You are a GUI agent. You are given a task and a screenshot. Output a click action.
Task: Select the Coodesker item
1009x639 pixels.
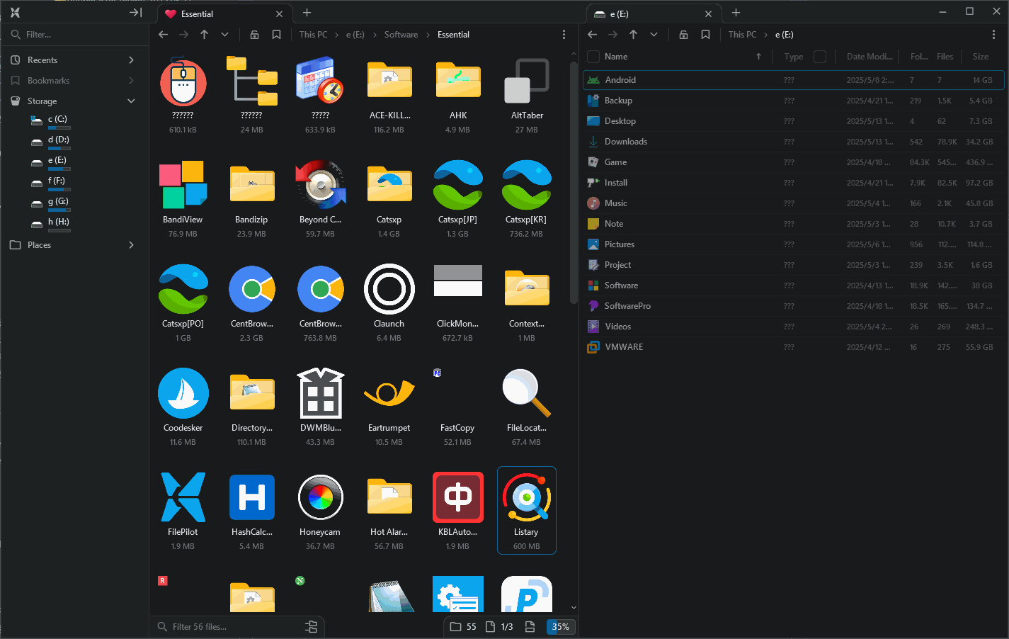point(183,407)
